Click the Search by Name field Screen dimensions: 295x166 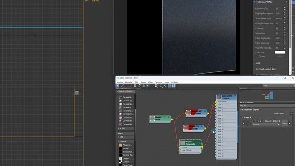pyautogui.click(x=126, y=91)
